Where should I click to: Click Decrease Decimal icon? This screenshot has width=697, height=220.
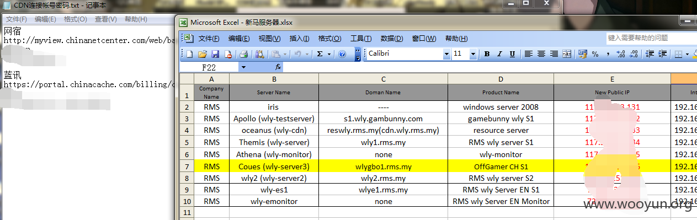633,54
